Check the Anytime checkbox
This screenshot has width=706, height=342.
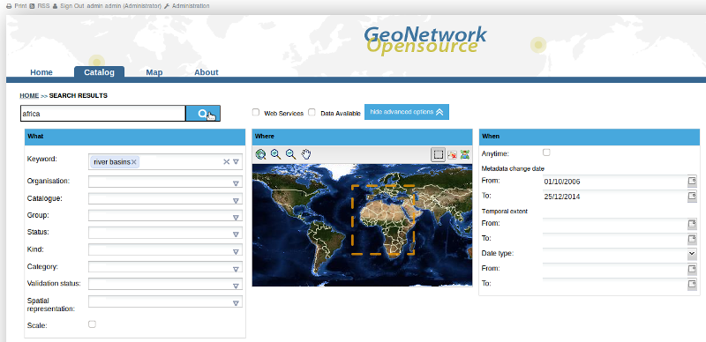pyautogui.click(x=546, y=152)
